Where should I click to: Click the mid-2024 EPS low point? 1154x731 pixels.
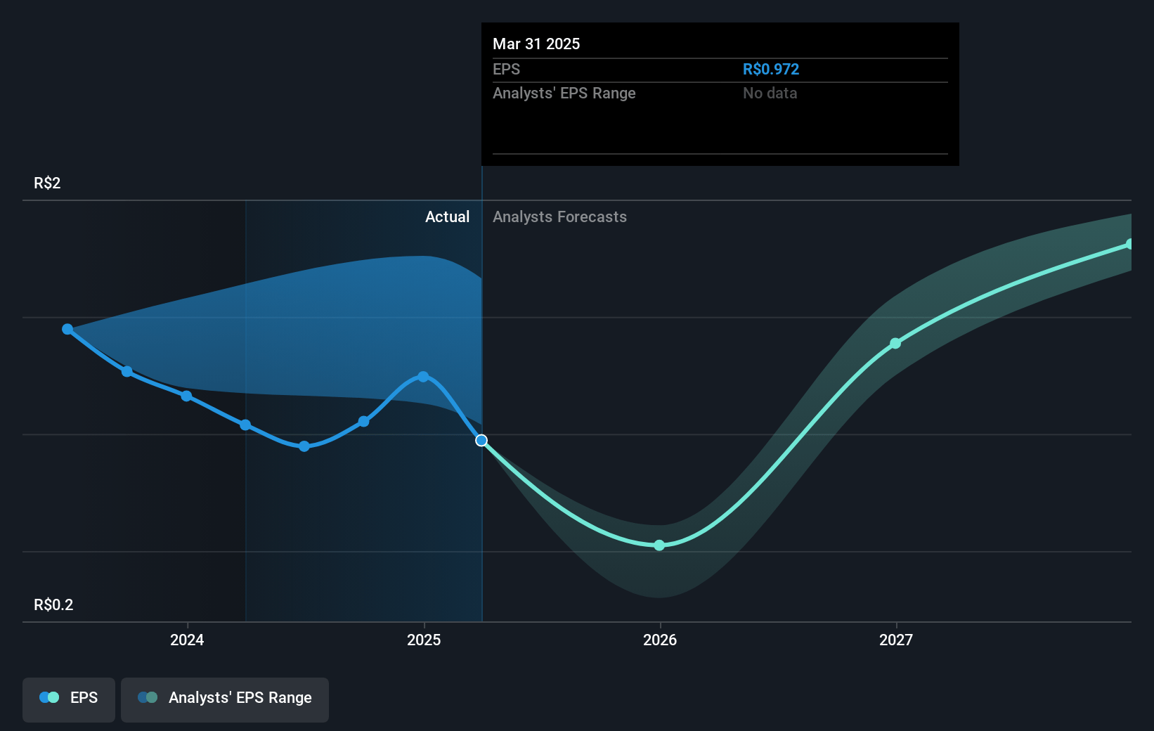pos(304,446)
